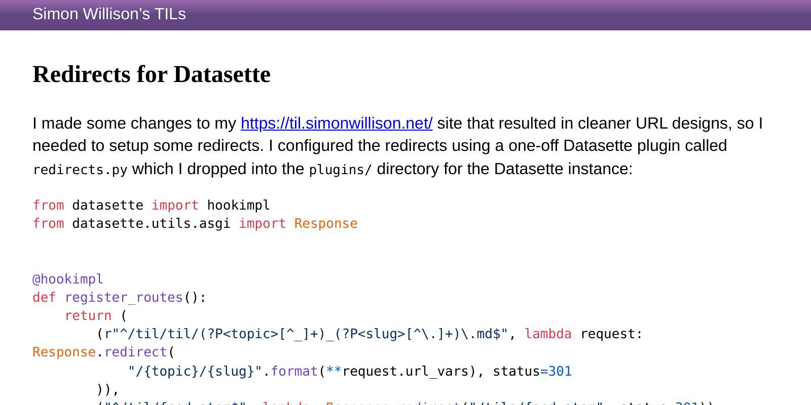Click the 'def register_routes():' line

coord(120,297)
